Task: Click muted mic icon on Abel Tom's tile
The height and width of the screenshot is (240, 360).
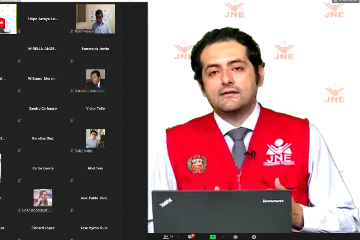Action: coord(72,181)
